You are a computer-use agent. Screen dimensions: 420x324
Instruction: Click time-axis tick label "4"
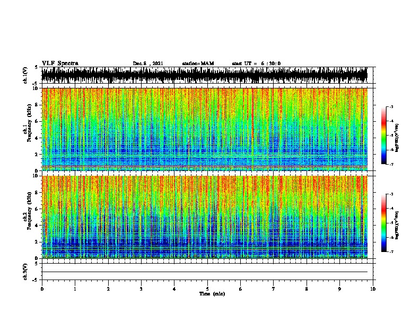(x=174, y=289)
